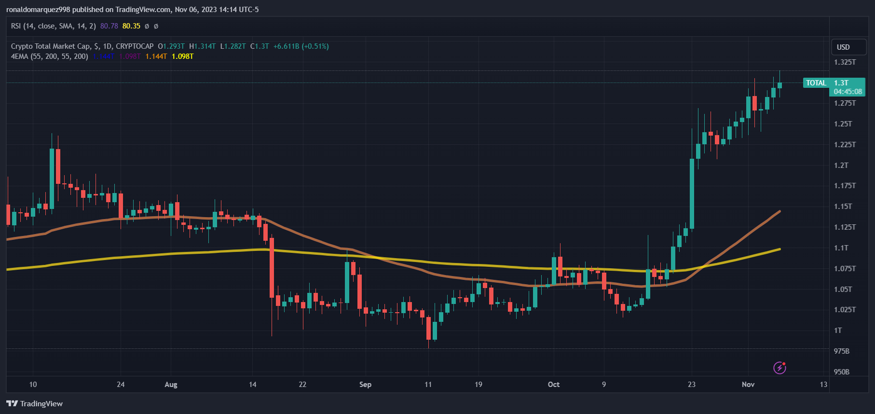Screen dimensions: 875x414
Task: Click the +6.611B (+0.51%) change value
Action: click(x=301, y=46)
